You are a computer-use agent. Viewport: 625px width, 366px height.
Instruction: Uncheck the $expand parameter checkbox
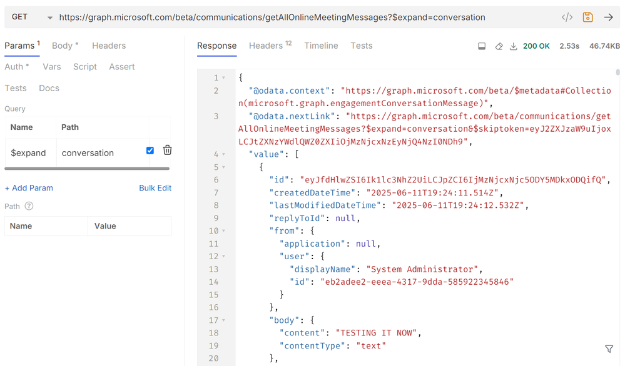pyautogui.click(x=150, y=151)
